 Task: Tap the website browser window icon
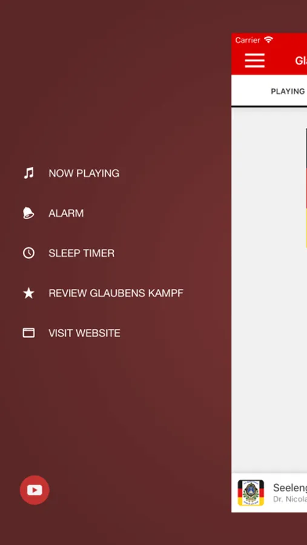[28, 333]
